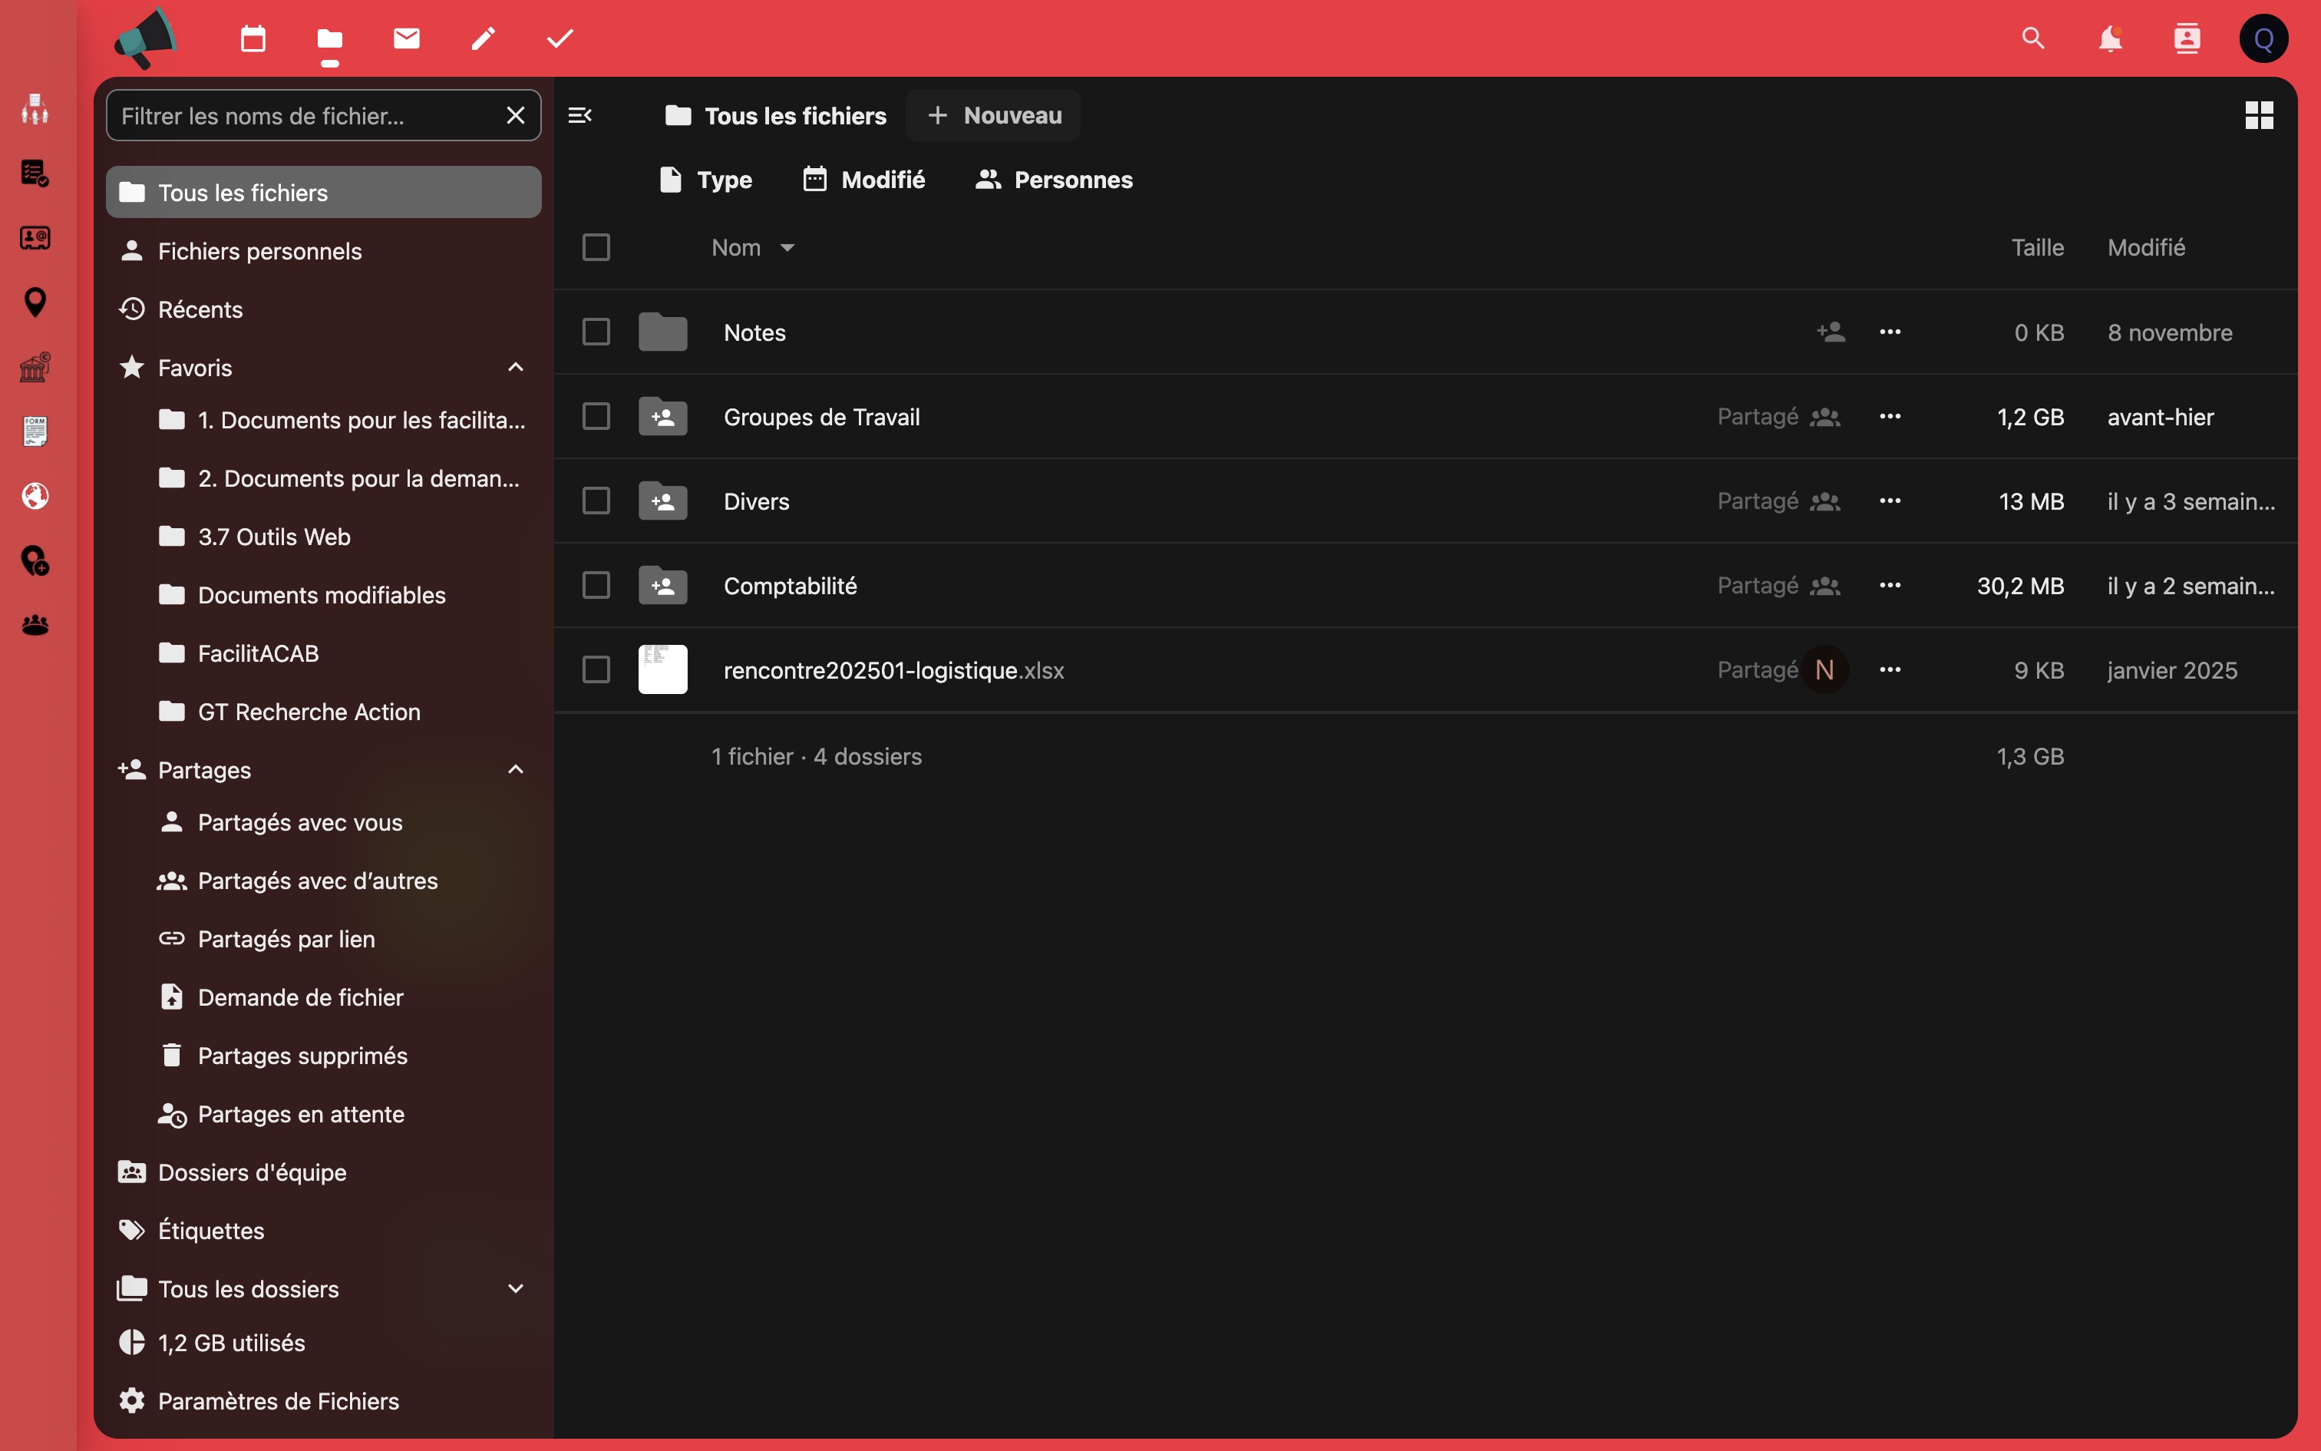Expand the Tous les dossiers section
Screen dimensions: 2321x1451
515,1289
